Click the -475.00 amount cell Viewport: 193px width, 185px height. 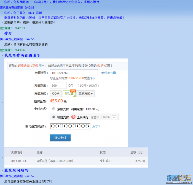(x=140, y=161)
